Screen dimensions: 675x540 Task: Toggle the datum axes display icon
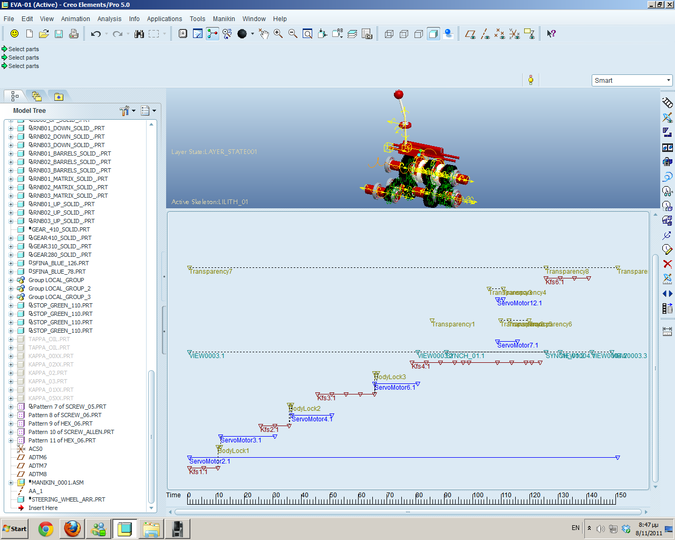click(485, 34)
